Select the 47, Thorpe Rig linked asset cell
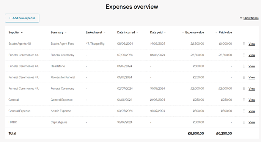This screenshot has width=261, height=142. [95, 44]
